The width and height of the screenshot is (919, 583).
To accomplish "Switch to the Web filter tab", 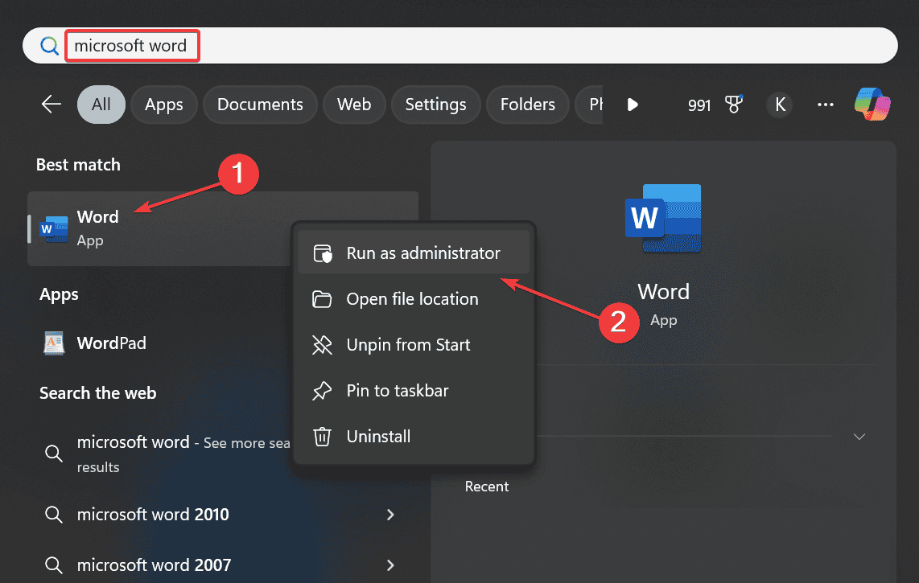I will [354, 105].
